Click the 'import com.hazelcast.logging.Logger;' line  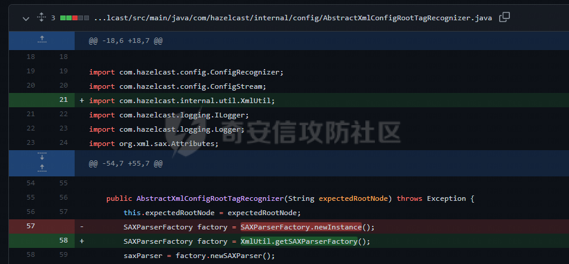(167, 129)
